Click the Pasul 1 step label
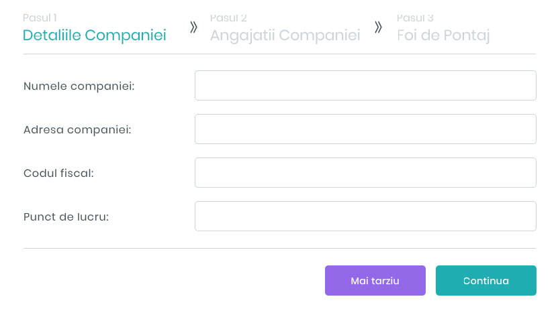Viewport: 560px width, 313px height. [x=40, y=17]
